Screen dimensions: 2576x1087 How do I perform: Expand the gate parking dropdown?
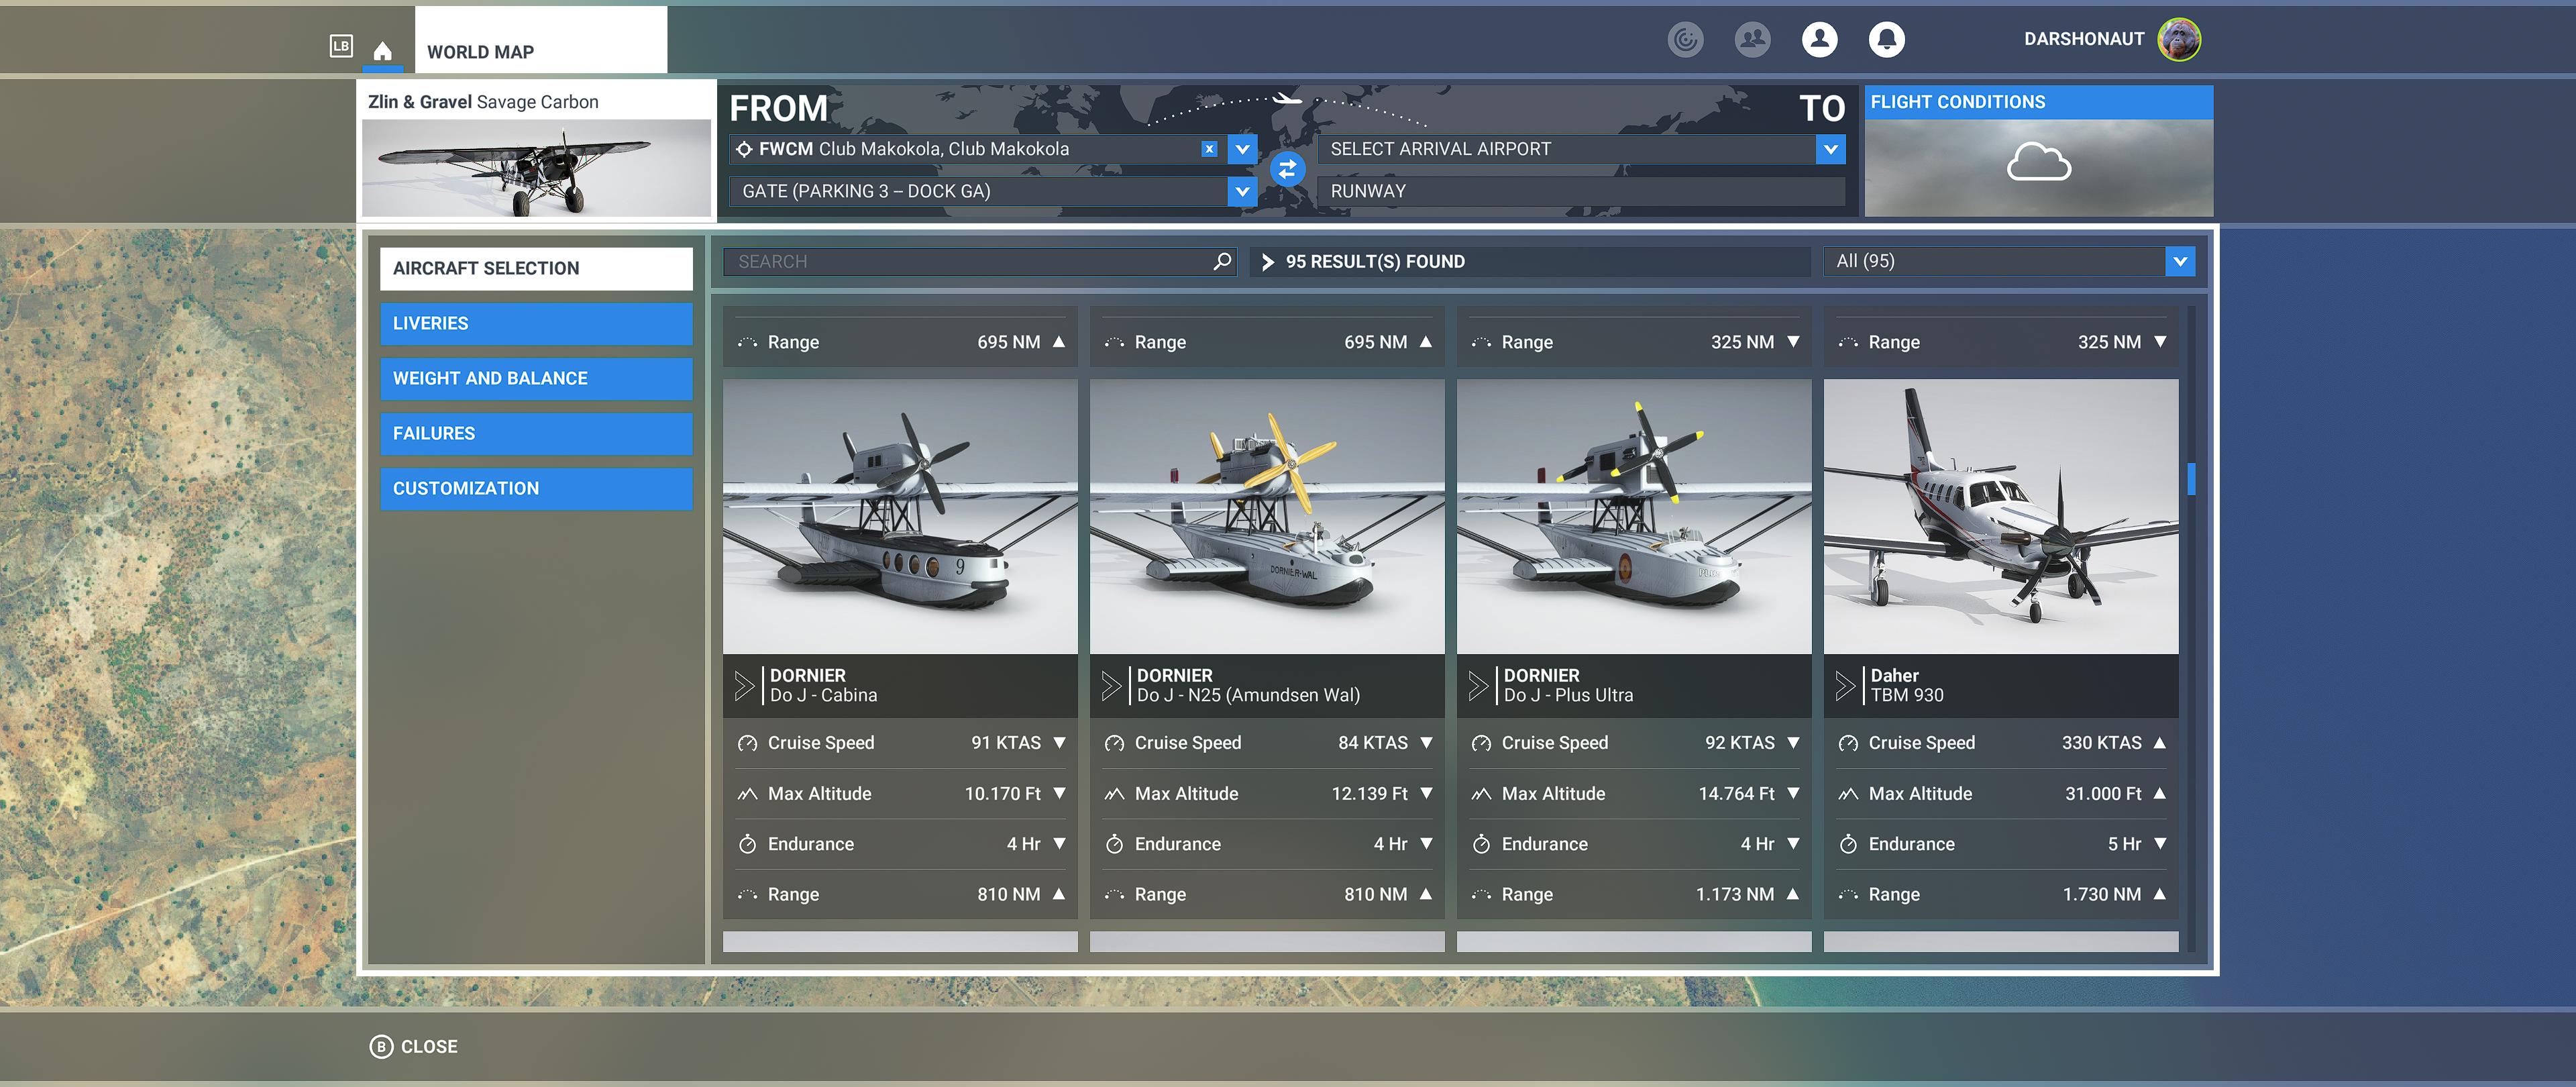point(1242,191)
